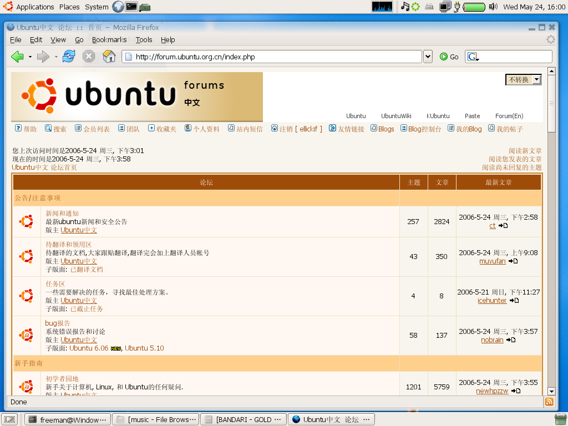Open the Paste header link
The height and width of the screenshot is (426, 568).
point(473,116)
